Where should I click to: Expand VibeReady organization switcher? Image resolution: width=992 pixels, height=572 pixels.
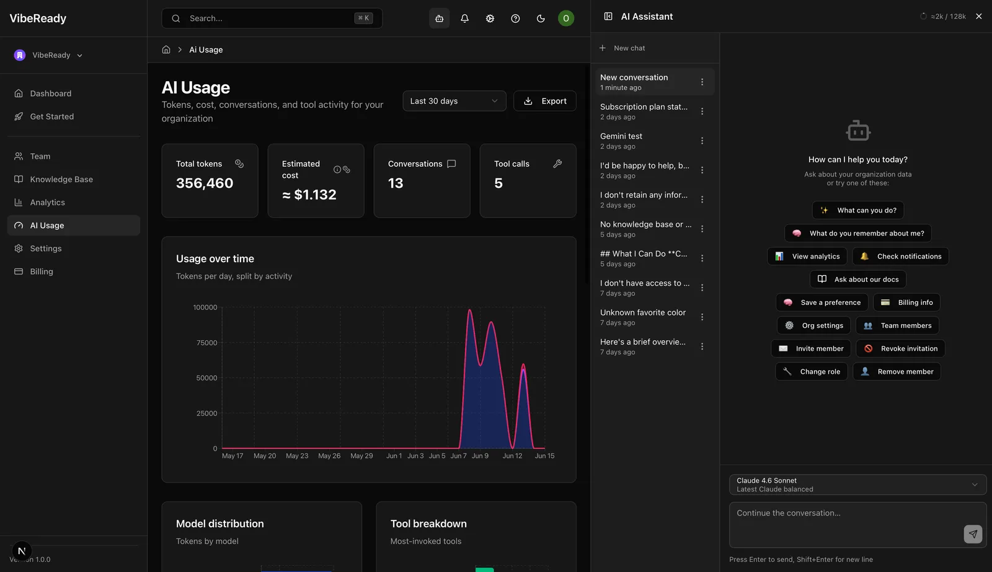tap(48, 55)
